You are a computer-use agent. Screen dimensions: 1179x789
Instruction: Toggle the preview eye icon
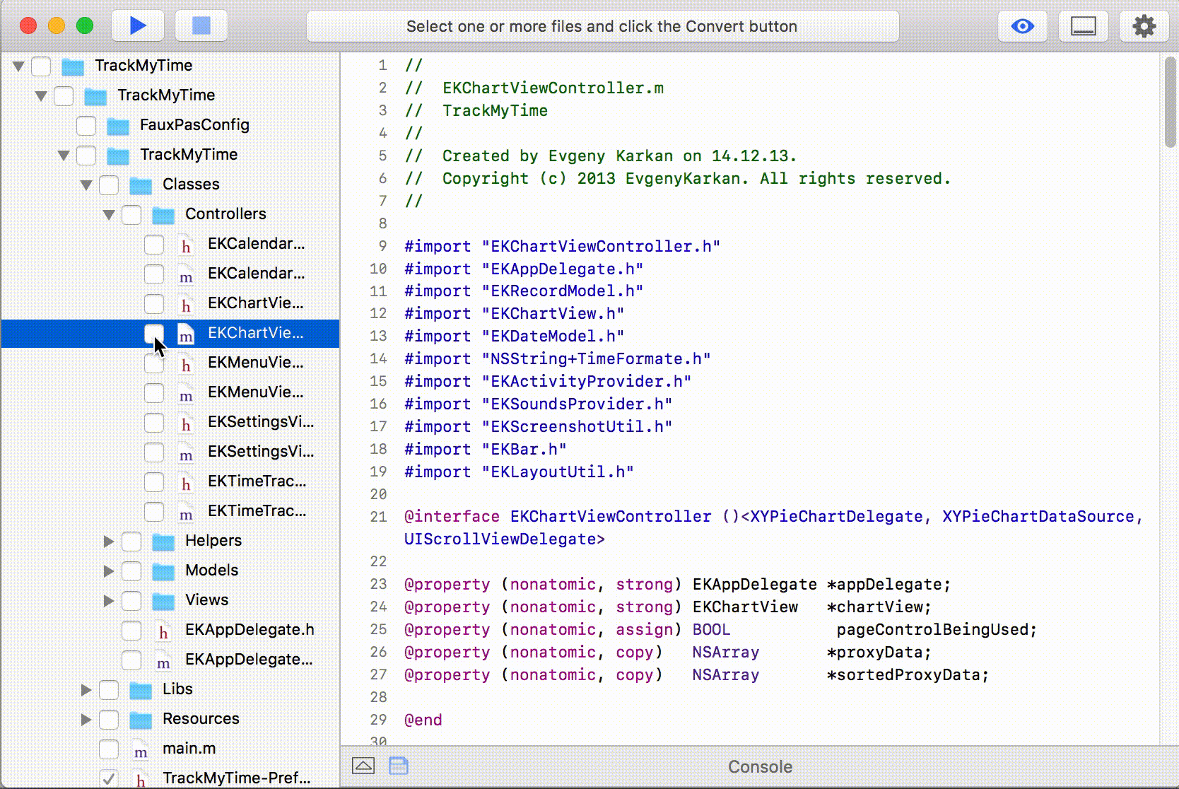click(x=1022, y=25)
